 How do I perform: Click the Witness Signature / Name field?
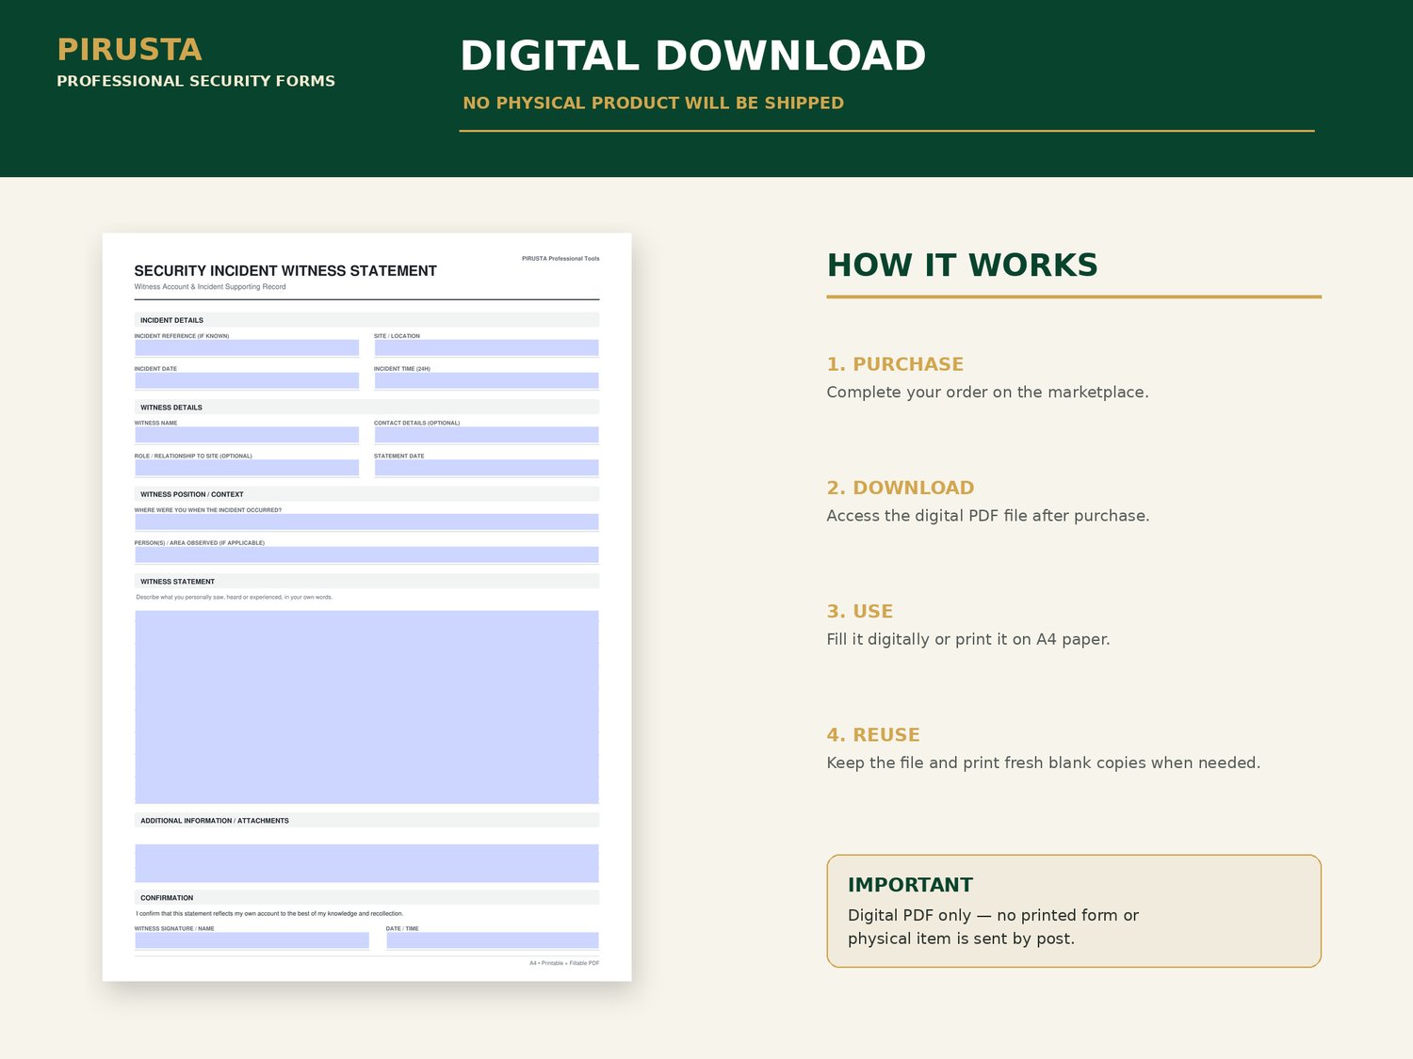tap(252, 940)
